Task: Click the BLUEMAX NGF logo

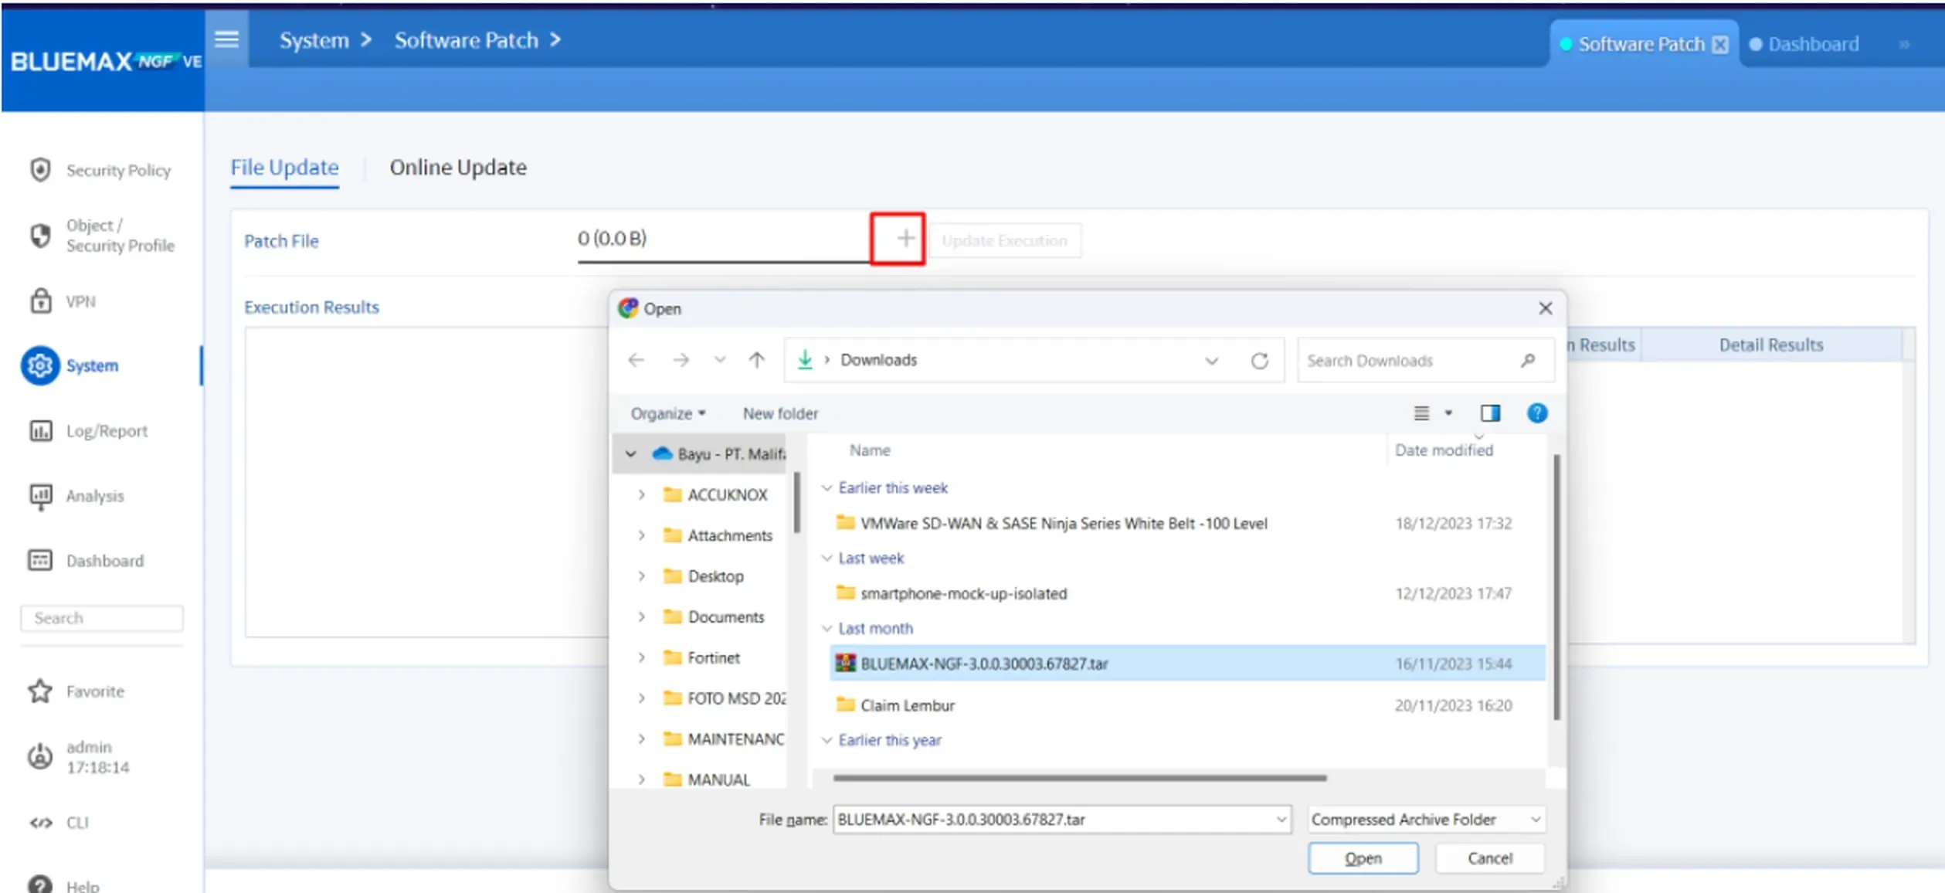Action: coord(106,62)
